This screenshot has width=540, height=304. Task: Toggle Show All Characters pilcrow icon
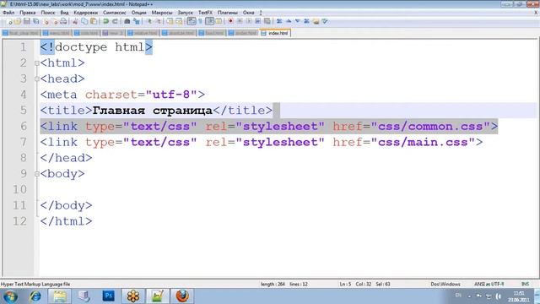point(201,21)
